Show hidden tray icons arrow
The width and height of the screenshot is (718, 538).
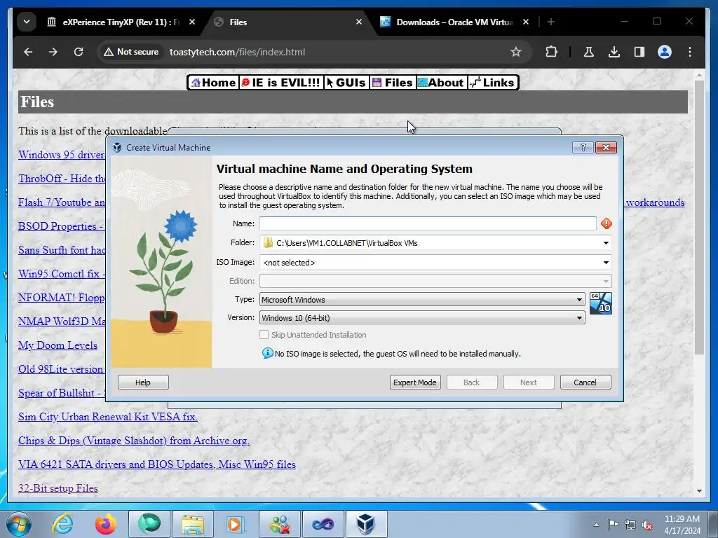596,525
